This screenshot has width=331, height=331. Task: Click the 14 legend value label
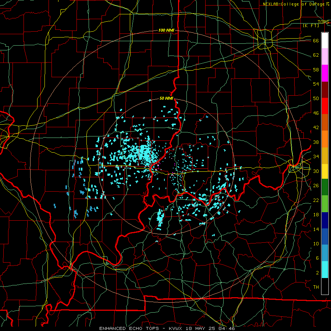(x=316, y=229)
